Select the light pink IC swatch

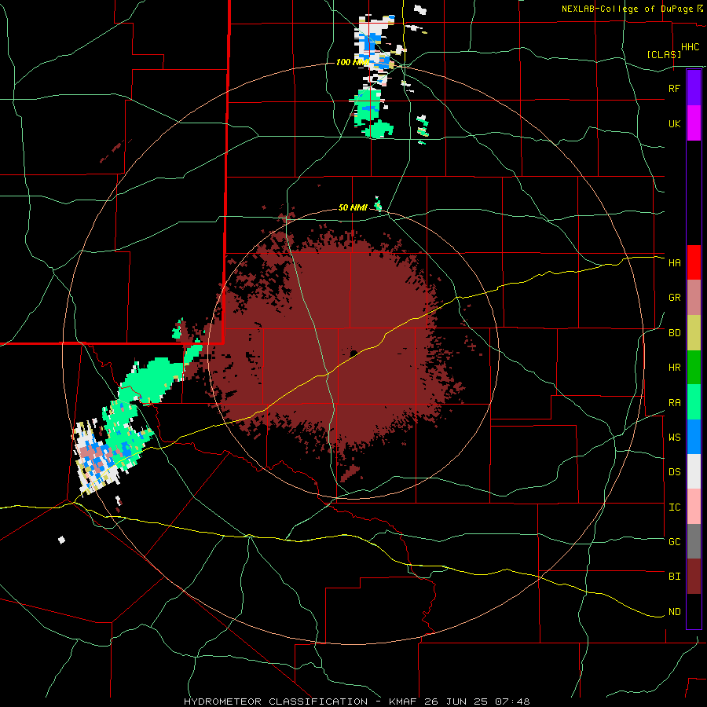click(694, 507)
